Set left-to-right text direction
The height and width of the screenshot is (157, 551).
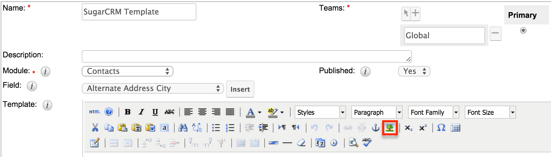click(282, 127)
